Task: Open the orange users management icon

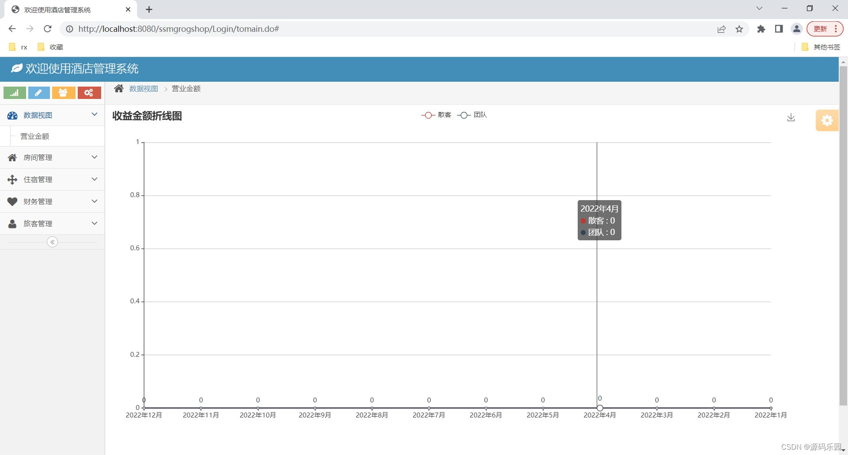Action: click(x=64, y=93)
